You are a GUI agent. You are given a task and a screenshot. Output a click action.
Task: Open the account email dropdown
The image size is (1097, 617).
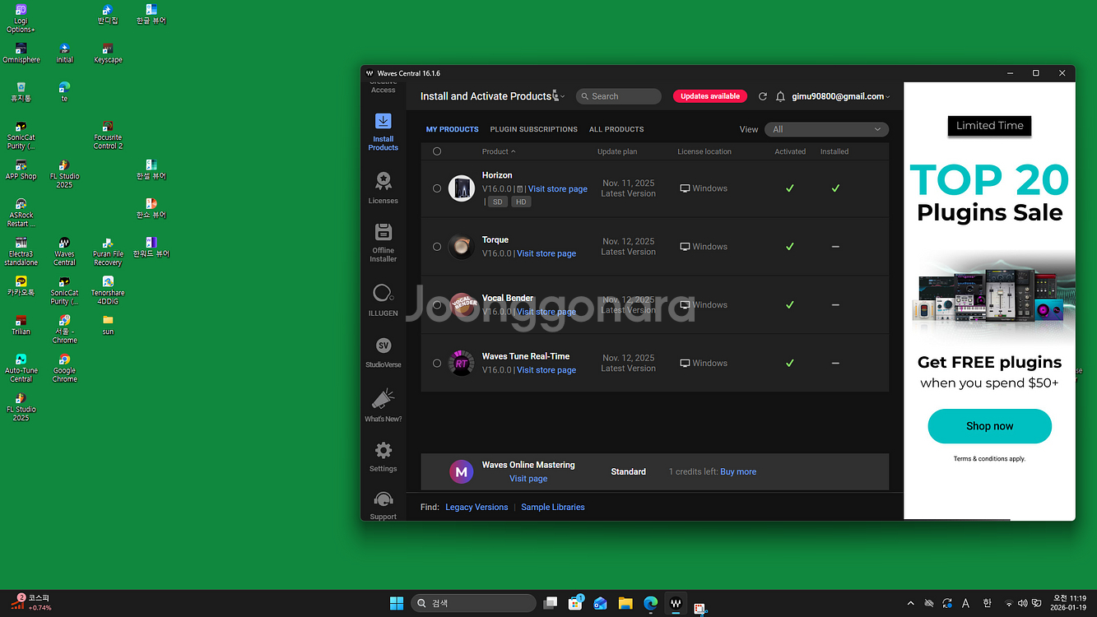pyautogui.click(x=840, y=96)
